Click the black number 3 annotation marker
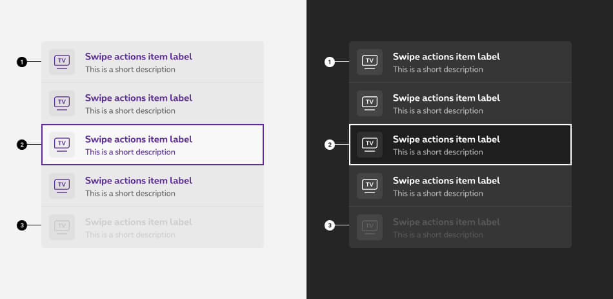Viewport: 613px width, 299px height. tap(22, 225)
